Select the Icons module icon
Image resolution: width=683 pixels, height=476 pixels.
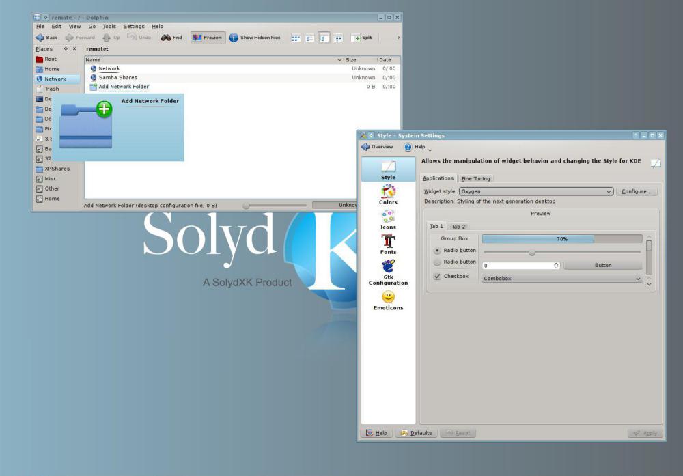point(388,219)
